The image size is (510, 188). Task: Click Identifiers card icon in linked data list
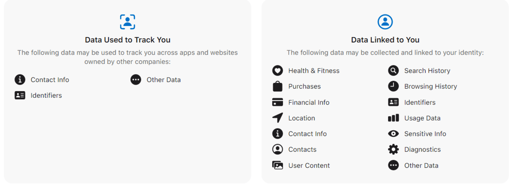[393, 102]
